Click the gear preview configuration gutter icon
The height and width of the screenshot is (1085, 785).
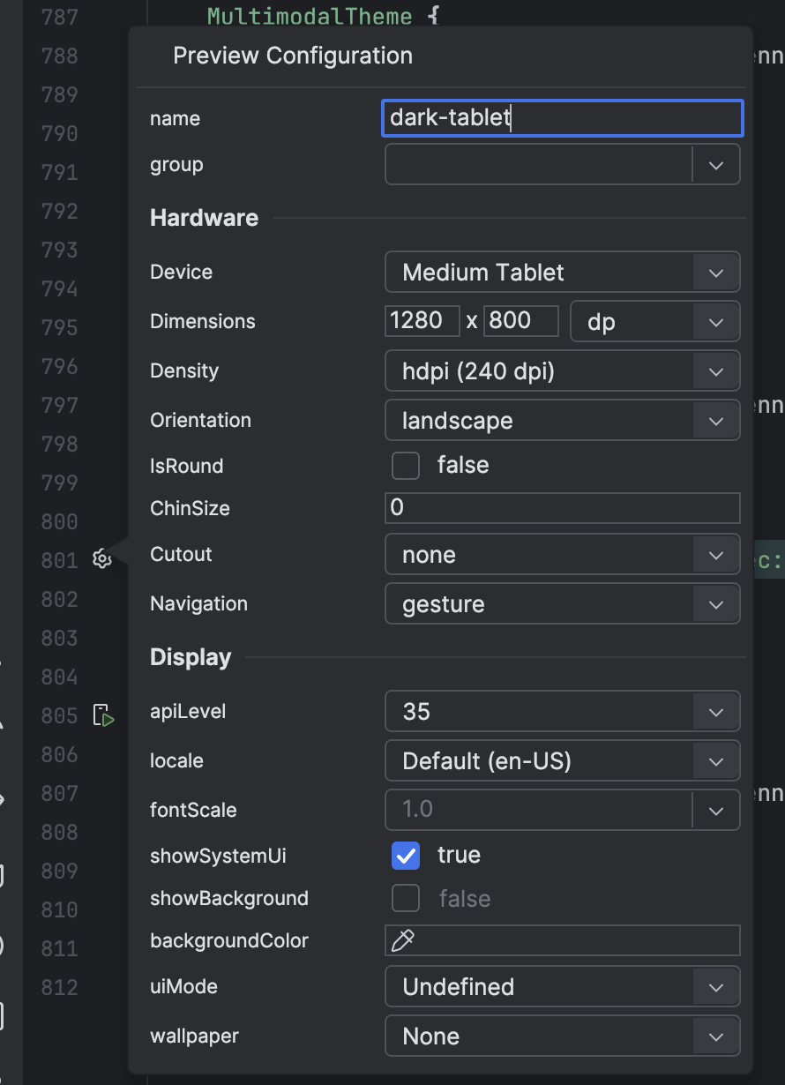click(x=102, y=558)
